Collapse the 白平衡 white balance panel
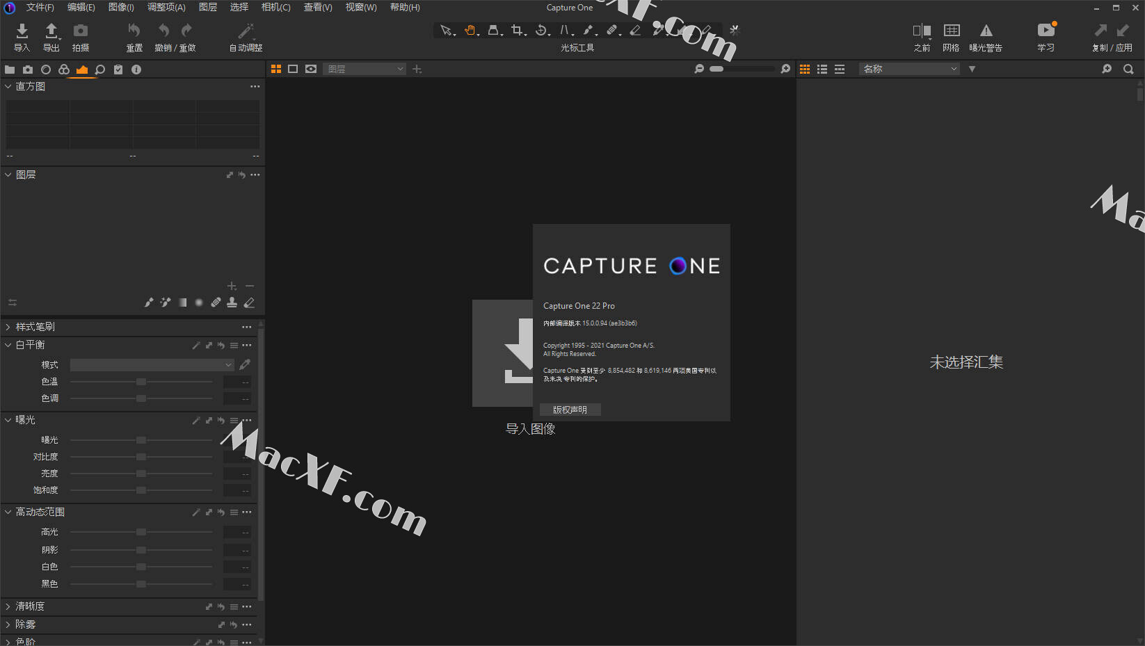 8,345
